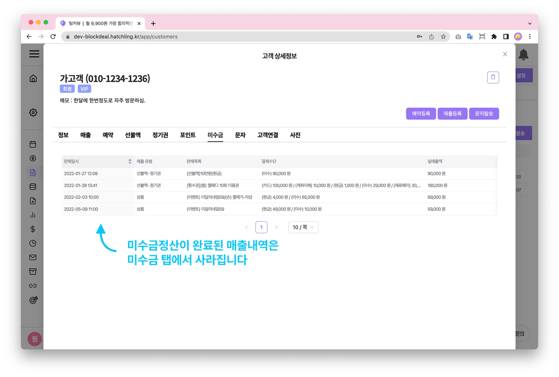This screenshot has height=377, width=559.
Task: Click the trash delete customer icon
Action: (x=493, y=77)
